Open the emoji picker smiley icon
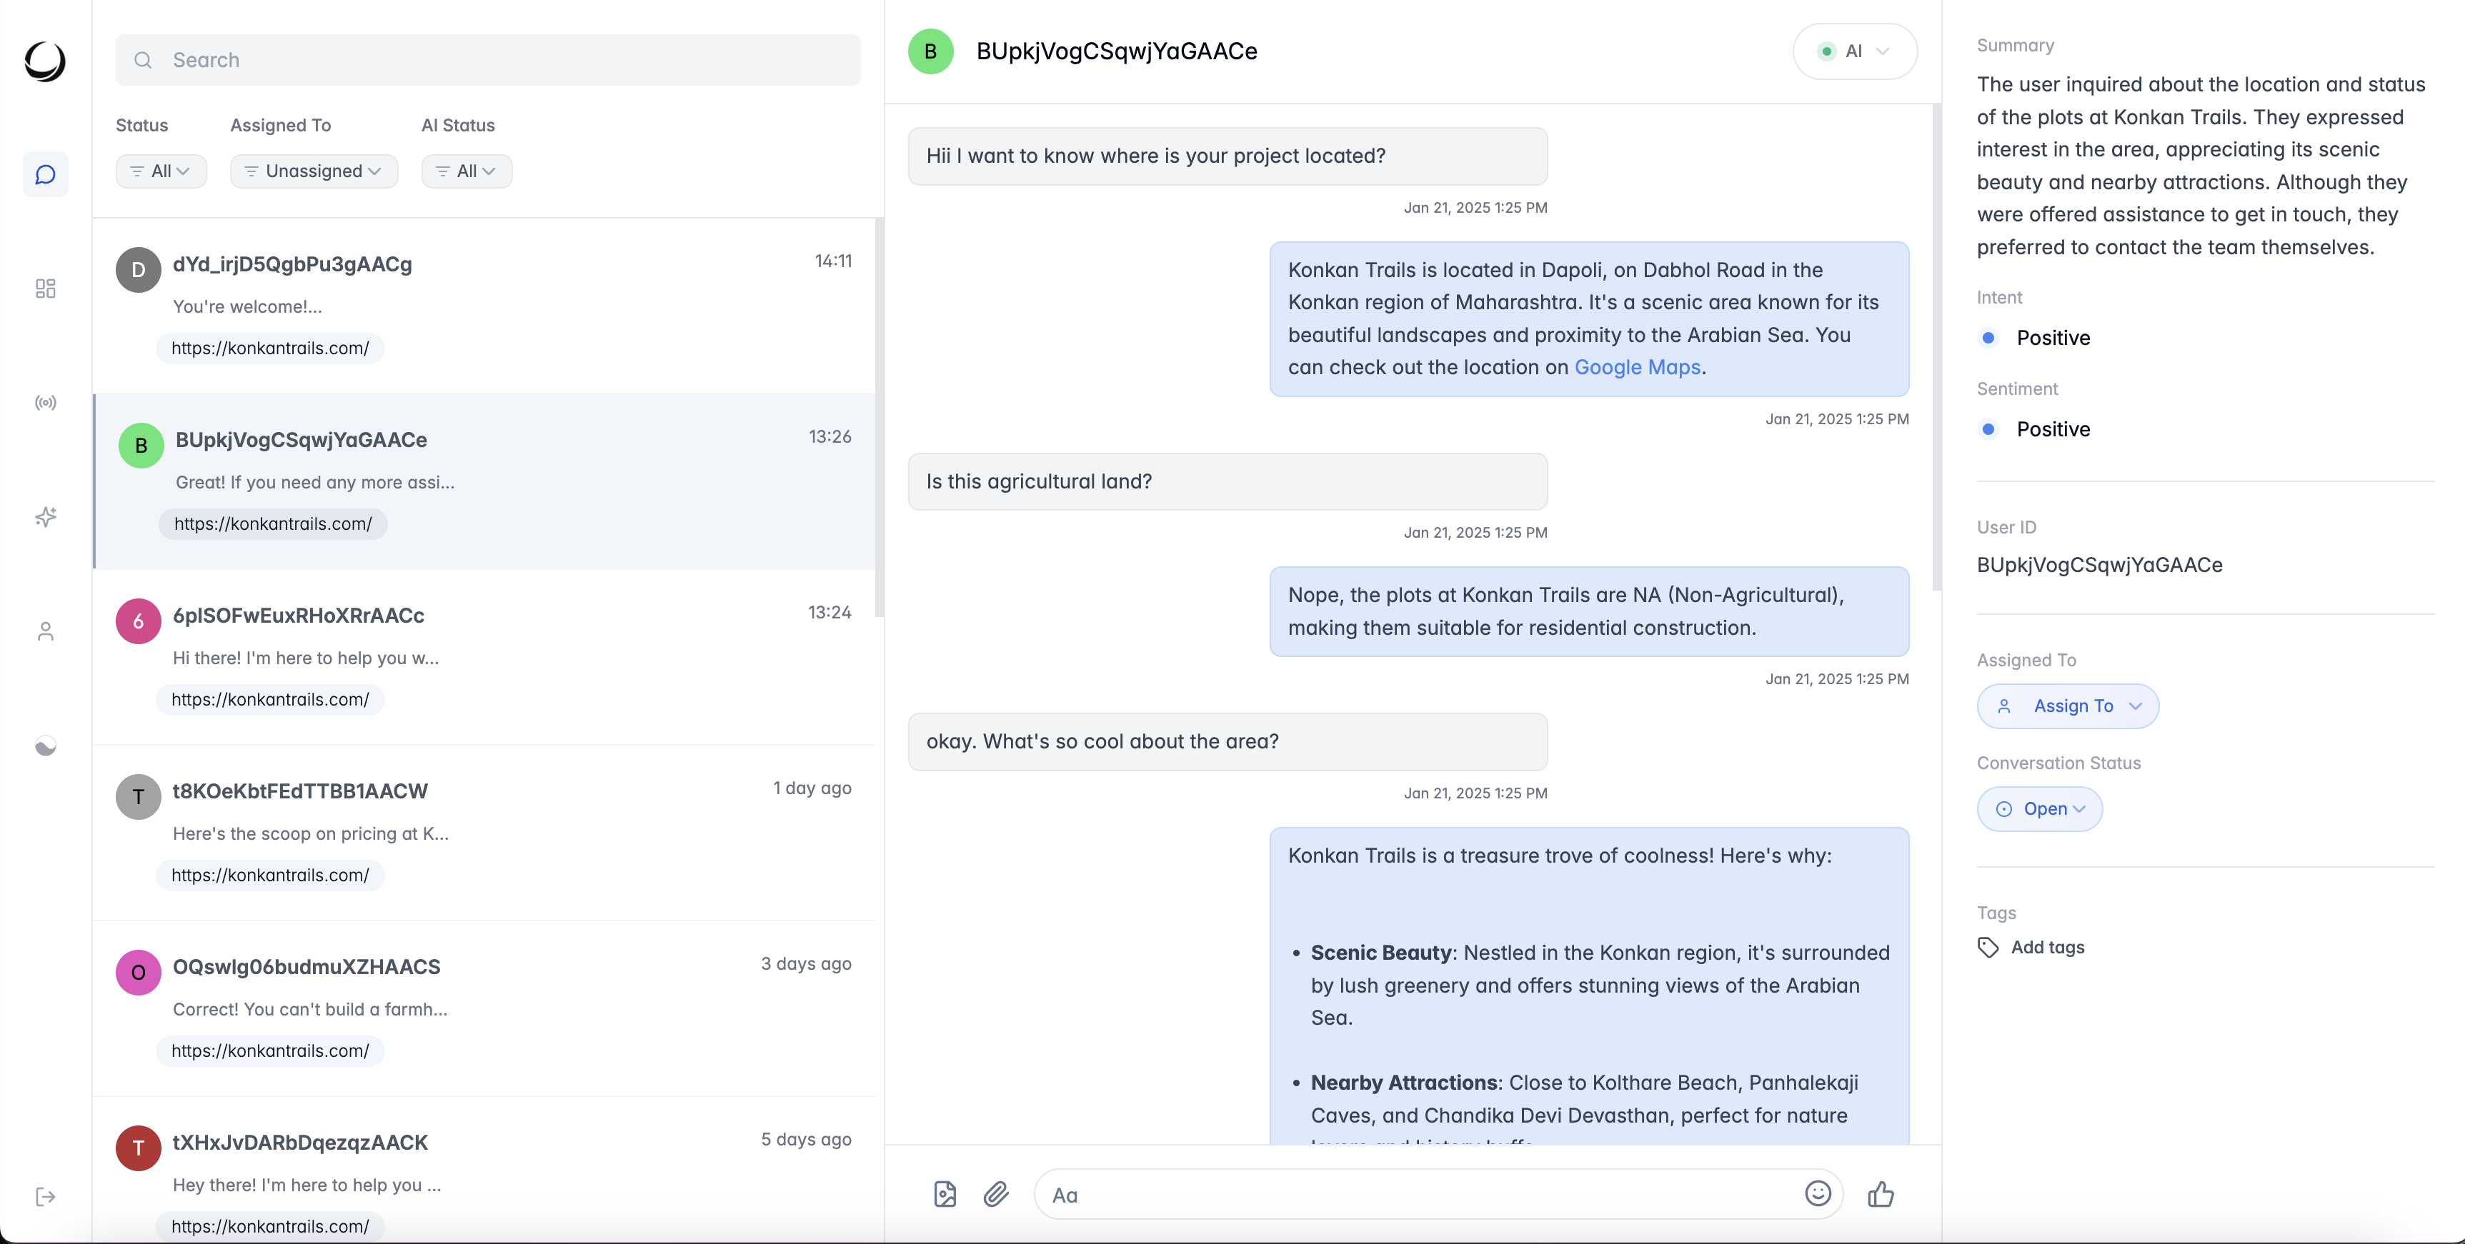Viewport: 2465px width, 1244px height. point(1817,1193)
